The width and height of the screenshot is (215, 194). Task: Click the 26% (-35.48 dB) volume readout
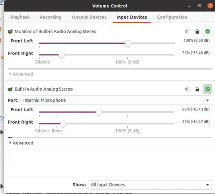point(196,53)
